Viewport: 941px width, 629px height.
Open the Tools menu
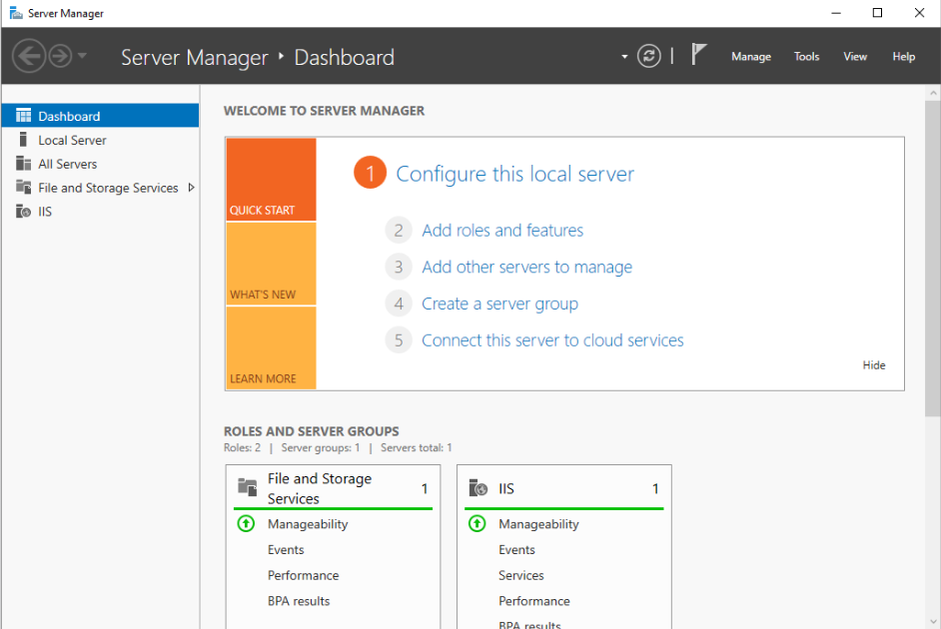pyautogui.click(x=806, y=57)
